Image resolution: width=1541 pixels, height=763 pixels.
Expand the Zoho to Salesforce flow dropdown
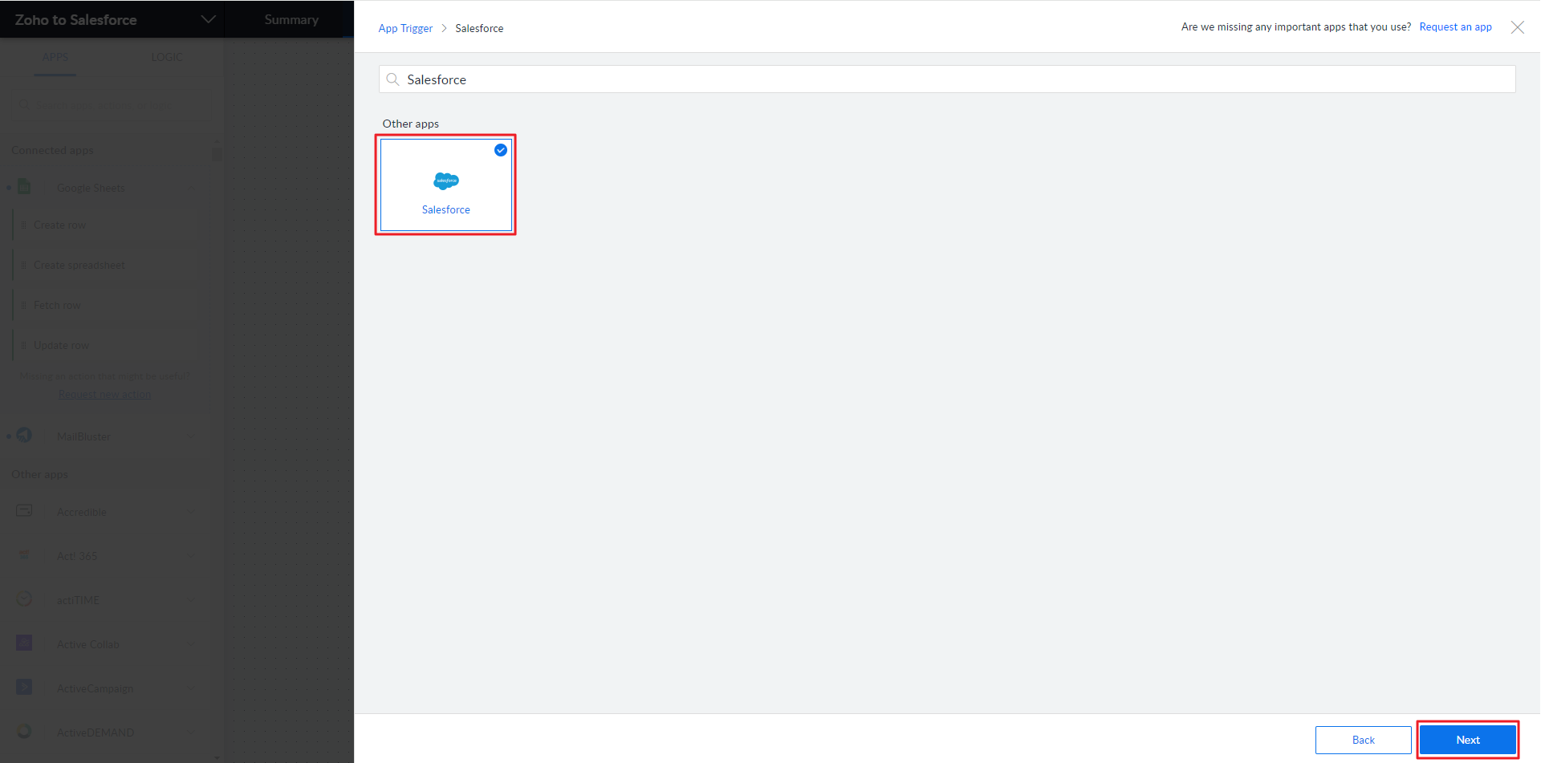[x=208, y=19]
